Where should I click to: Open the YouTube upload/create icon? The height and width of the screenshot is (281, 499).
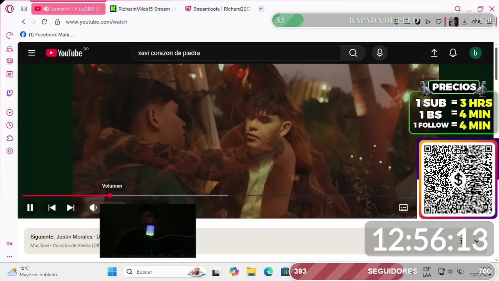(434, 53)
